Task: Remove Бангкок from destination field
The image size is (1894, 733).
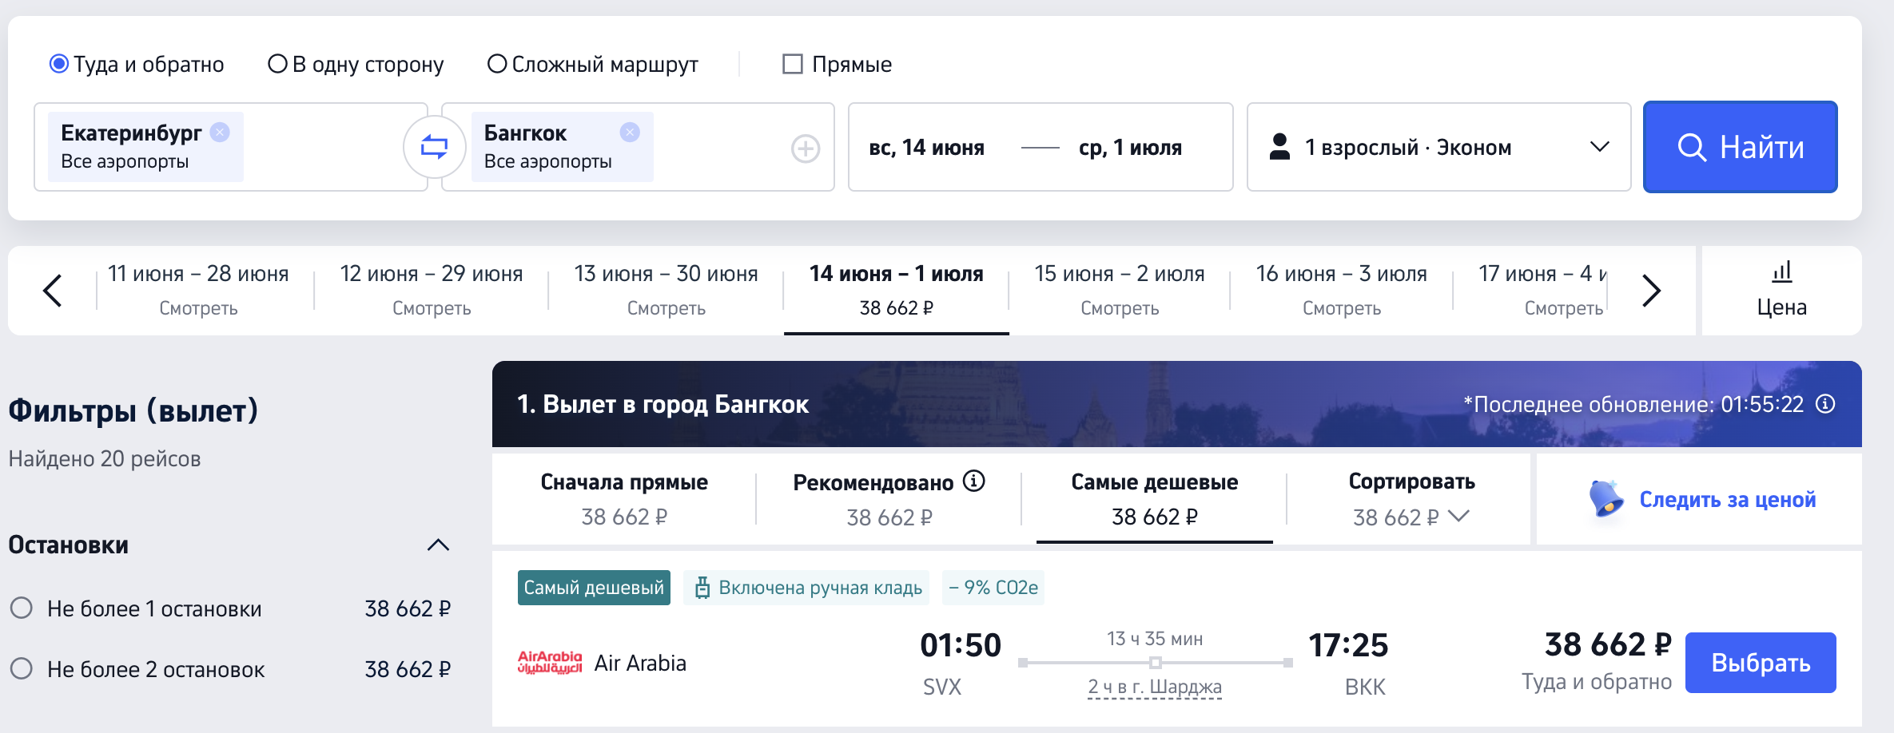Action: click(x=630, y=133)
